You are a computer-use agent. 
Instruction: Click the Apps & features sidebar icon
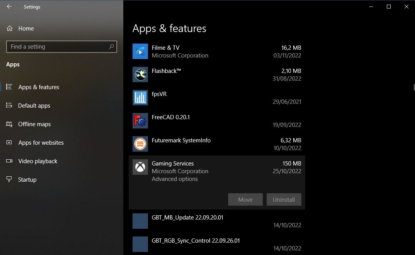click(9, 87)
